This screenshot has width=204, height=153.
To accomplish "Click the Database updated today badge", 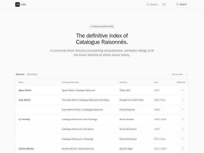I will tap(102, 26).
